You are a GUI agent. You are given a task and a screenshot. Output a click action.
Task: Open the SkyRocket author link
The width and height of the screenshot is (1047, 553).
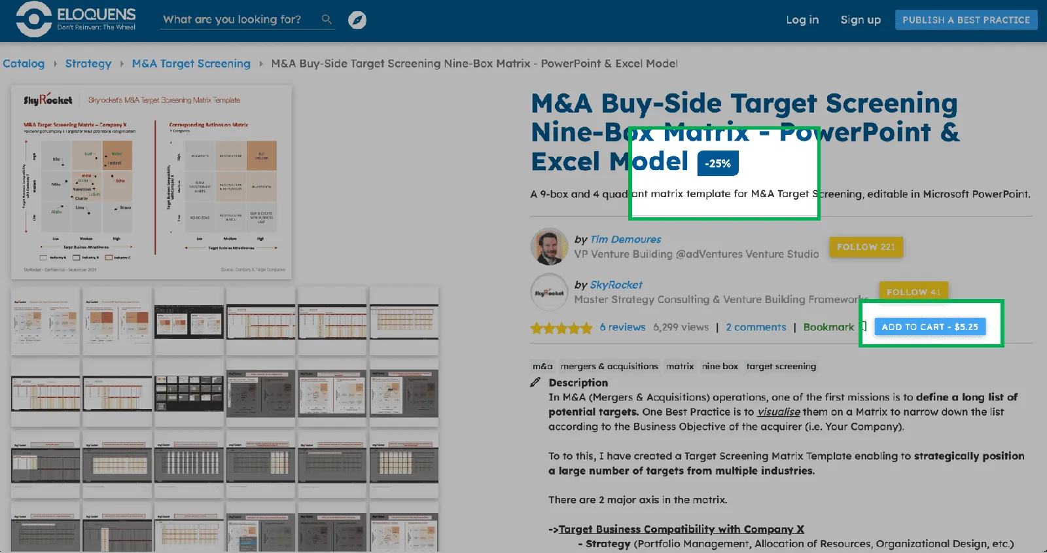(616, 285)
